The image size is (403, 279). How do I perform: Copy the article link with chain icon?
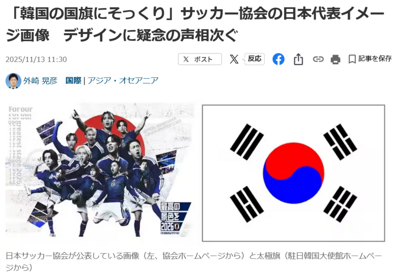318,59
